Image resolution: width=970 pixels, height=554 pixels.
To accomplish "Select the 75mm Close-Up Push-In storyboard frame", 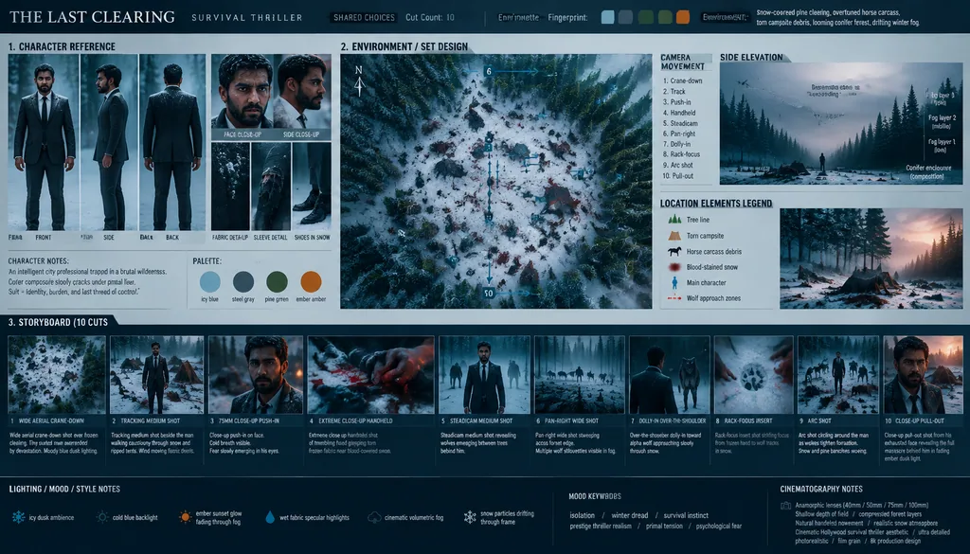I will (x=256, y=375).
